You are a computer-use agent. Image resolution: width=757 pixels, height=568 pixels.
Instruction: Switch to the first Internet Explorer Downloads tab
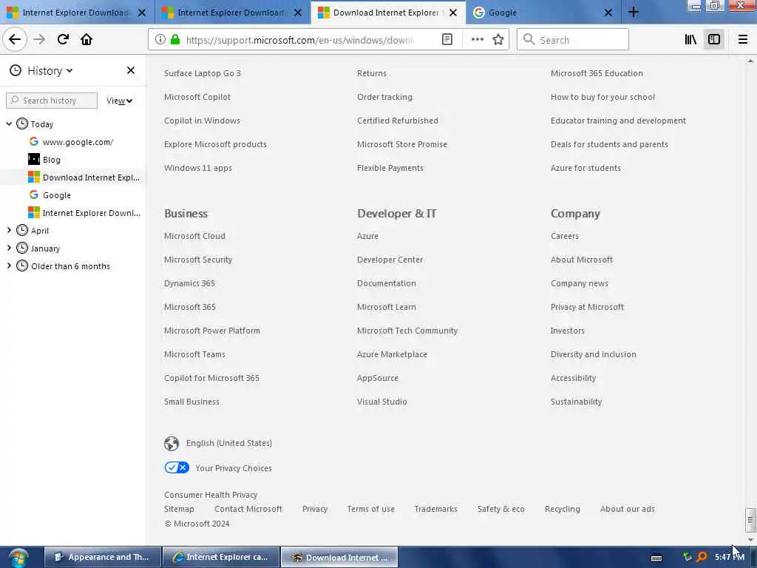pos(77,13)
